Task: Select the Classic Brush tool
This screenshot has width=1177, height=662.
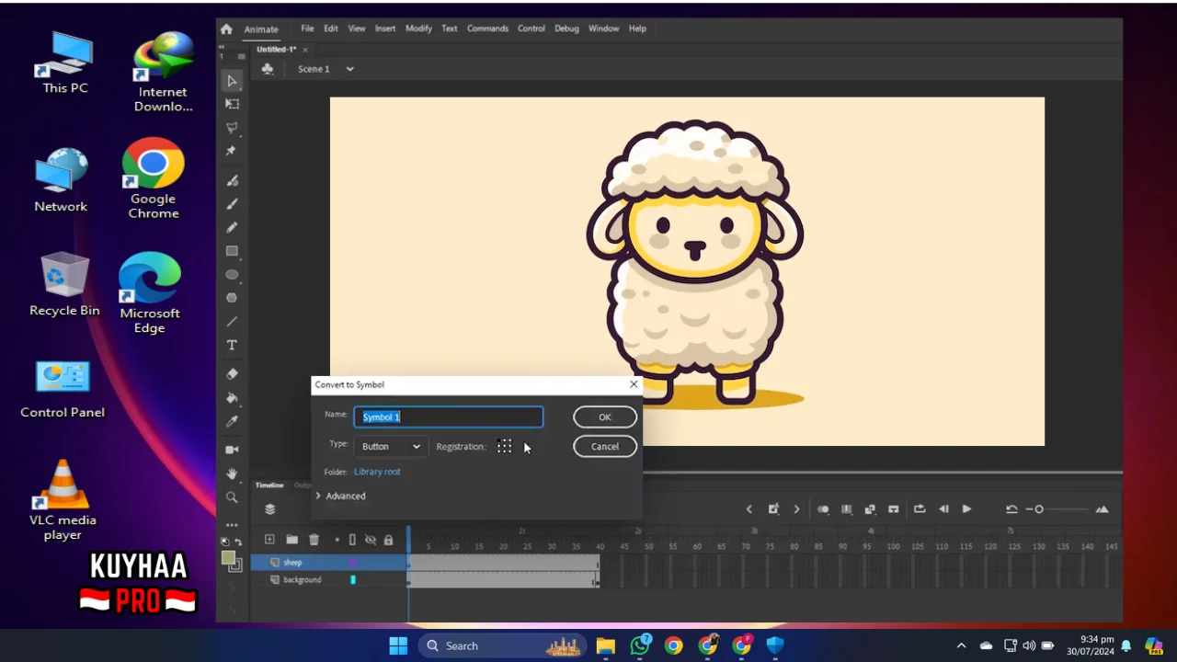Action: coord(232,204)
